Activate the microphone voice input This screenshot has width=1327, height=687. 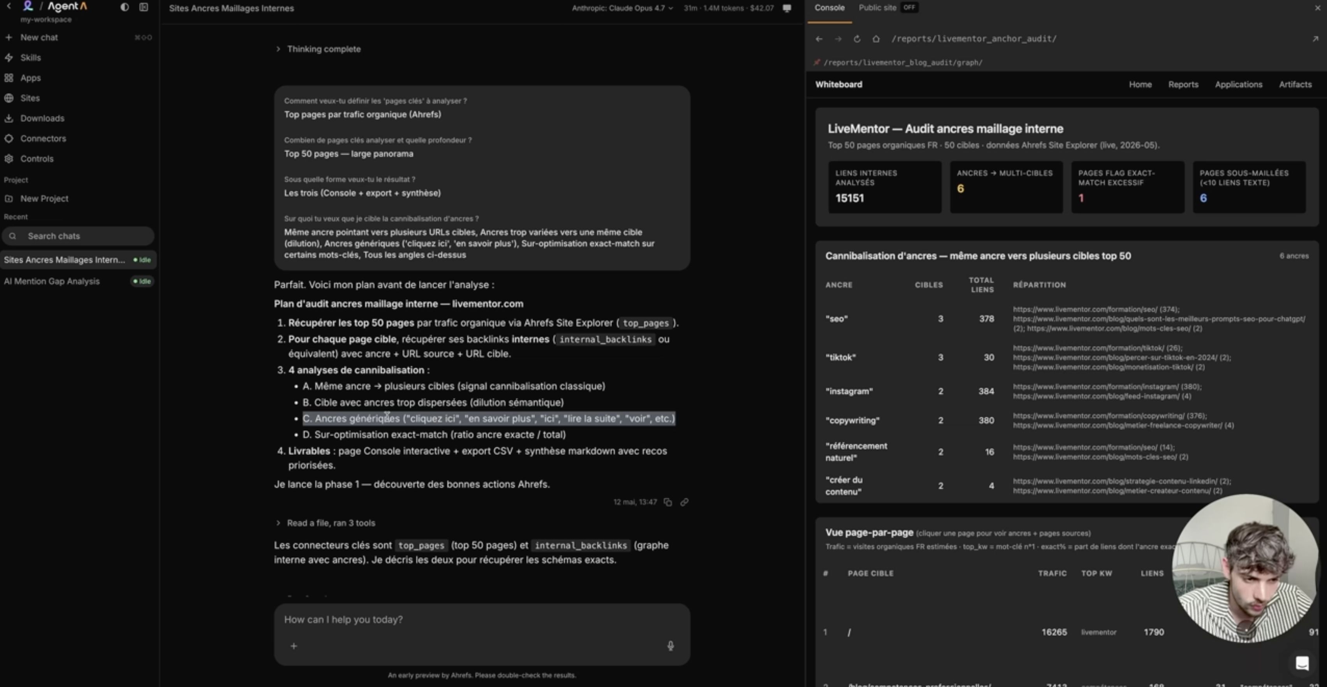coord(670,646)
